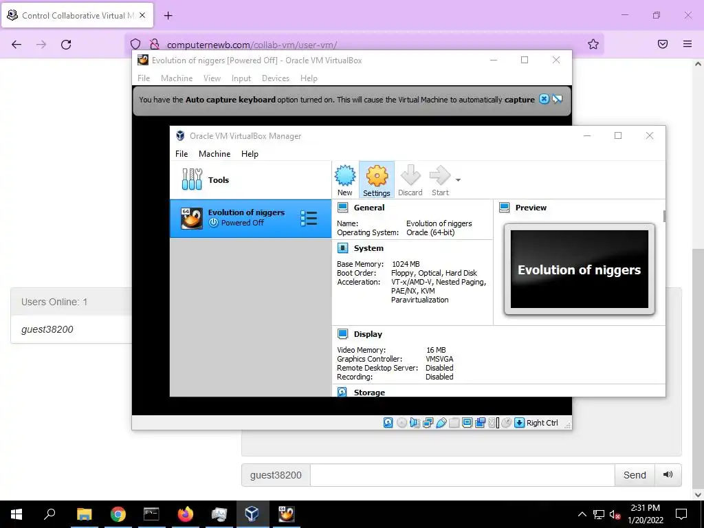
Task: Select guest38200 in Users Online list
Action: pos(47,329)
